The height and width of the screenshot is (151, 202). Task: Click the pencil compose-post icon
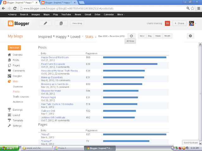point(45,23)
